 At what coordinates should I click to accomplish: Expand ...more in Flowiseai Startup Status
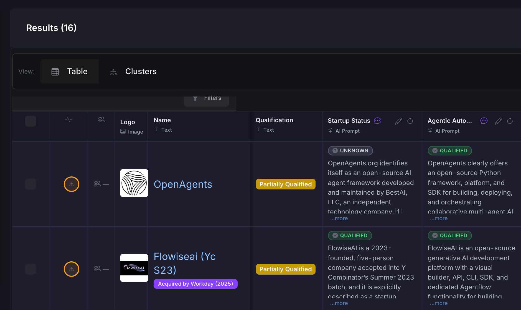click(x=339, y=303)
